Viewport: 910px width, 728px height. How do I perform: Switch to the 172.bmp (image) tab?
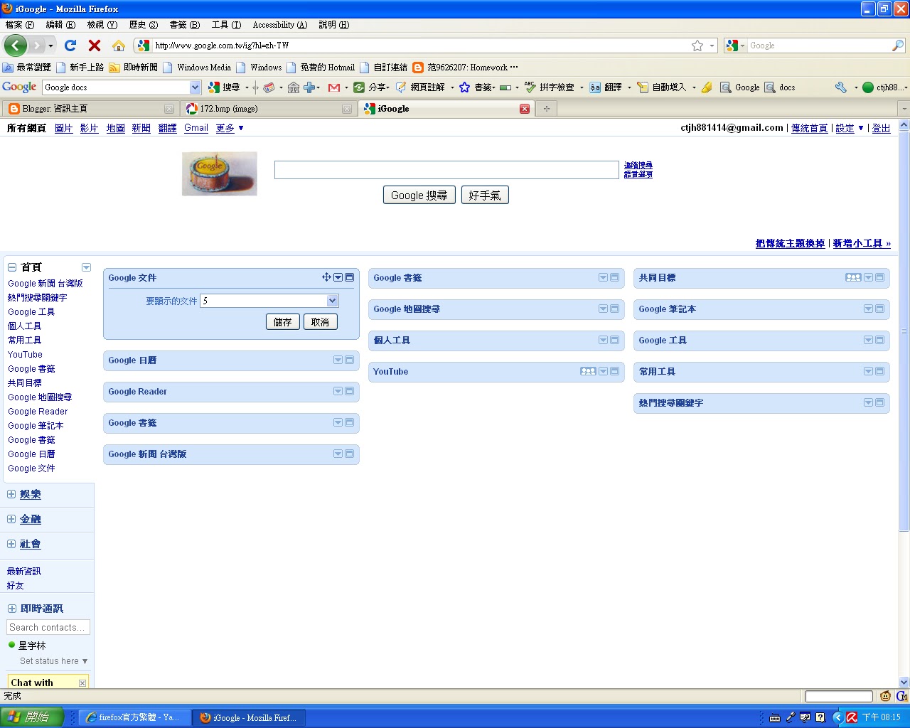tap(268, 109)
